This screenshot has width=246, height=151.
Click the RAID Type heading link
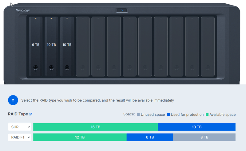[x=18, y=114]
